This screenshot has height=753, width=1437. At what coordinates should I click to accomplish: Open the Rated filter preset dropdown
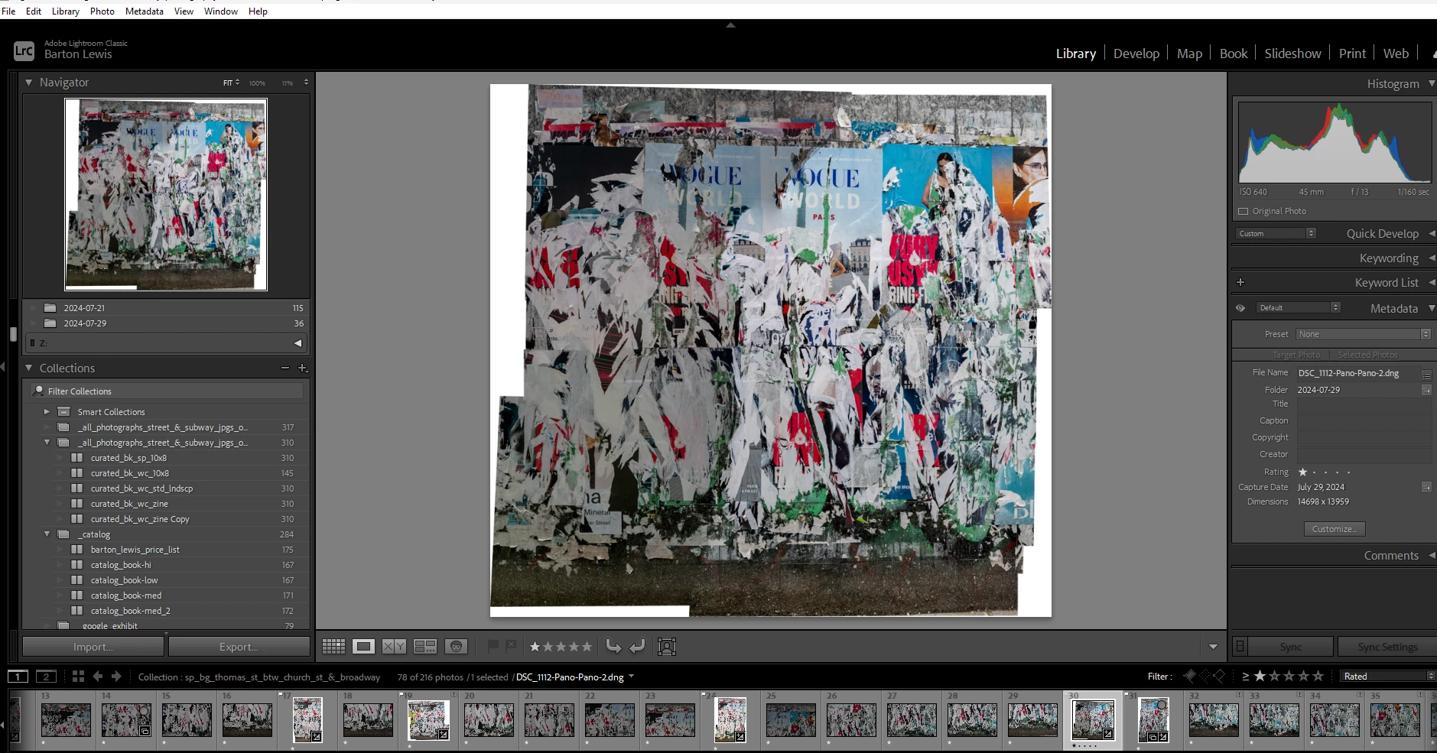click(x=1387, y=676)
